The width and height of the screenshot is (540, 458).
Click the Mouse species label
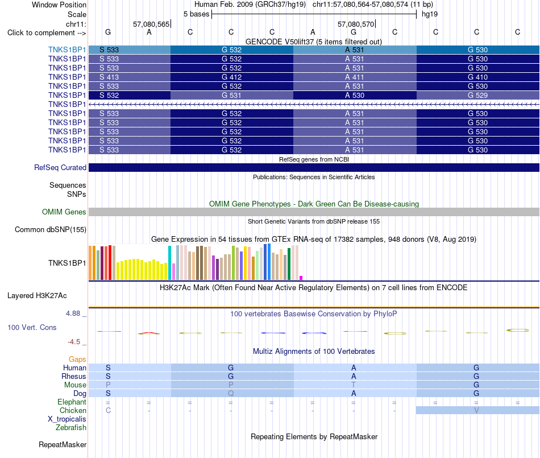pos(75,385)
